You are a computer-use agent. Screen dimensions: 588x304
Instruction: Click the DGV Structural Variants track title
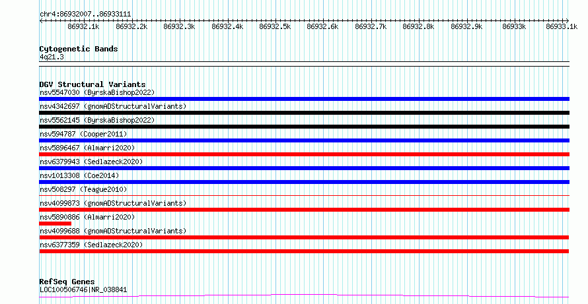tap(92, 84)
